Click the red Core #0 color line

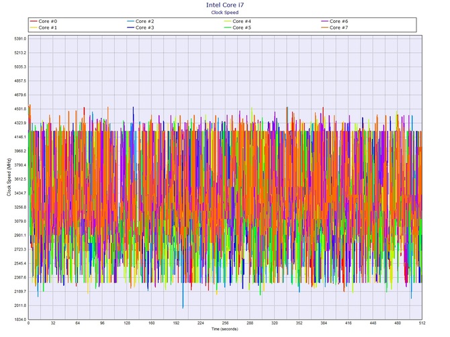pos(34,21)
